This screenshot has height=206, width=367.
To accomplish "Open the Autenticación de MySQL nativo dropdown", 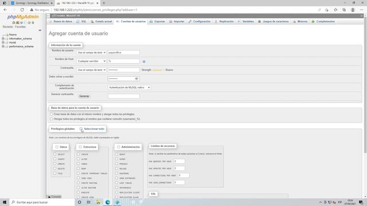I will [129, 88].
